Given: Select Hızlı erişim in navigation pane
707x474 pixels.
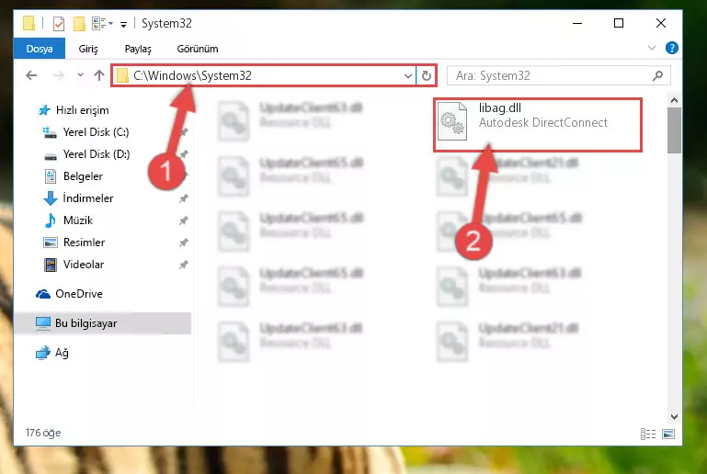Looking at the screenshot, I should click(x=82, y=110).
